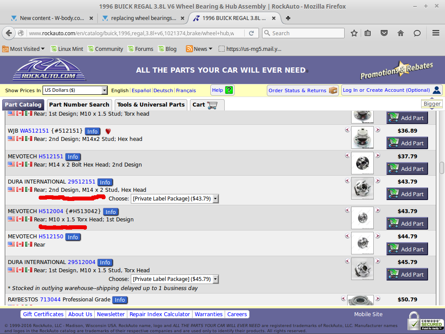Open Promotions & Rebates banner
Screen dimensions: 445x334
coord(396,70)
